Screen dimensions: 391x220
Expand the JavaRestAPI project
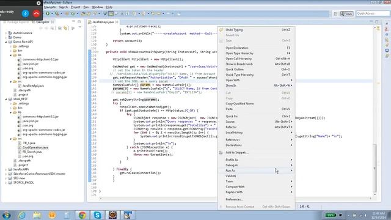5,169
